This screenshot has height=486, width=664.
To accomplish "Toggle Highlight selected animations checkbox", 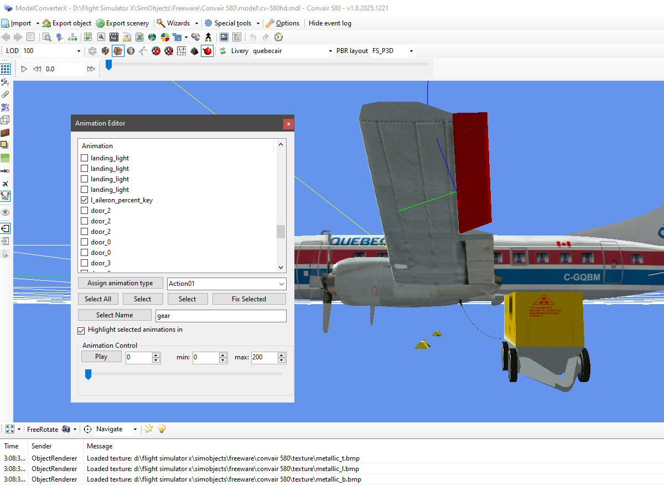I will [82, 330].
